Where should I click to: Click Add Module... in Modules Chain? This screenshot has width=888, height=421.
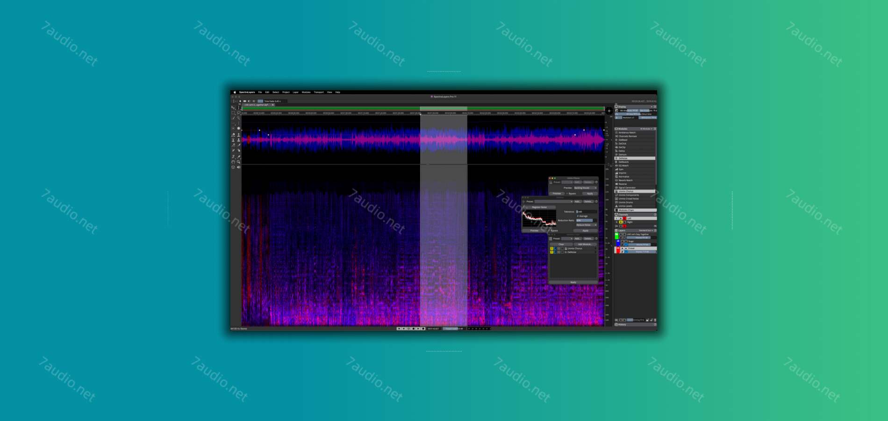tap(586, 244)
